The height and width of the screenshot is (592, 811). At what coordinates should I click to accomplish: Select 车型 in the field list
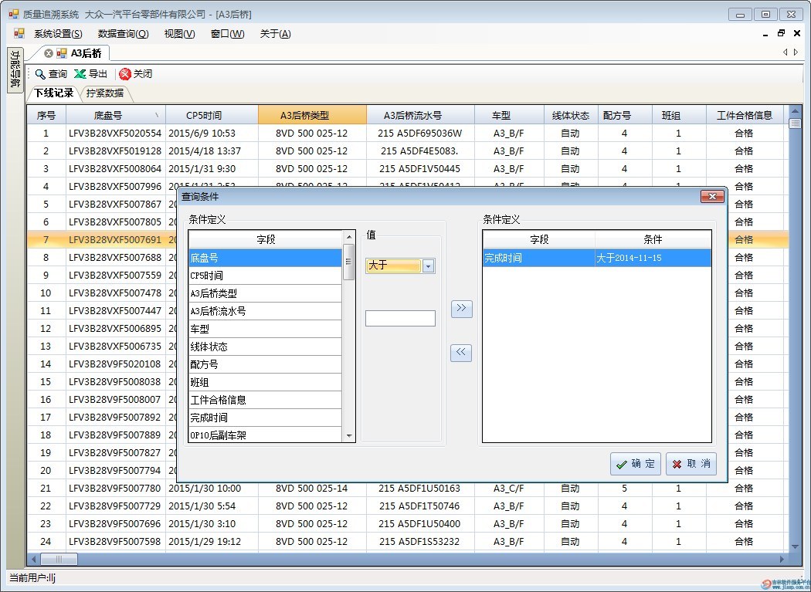(x=265, y=329)
